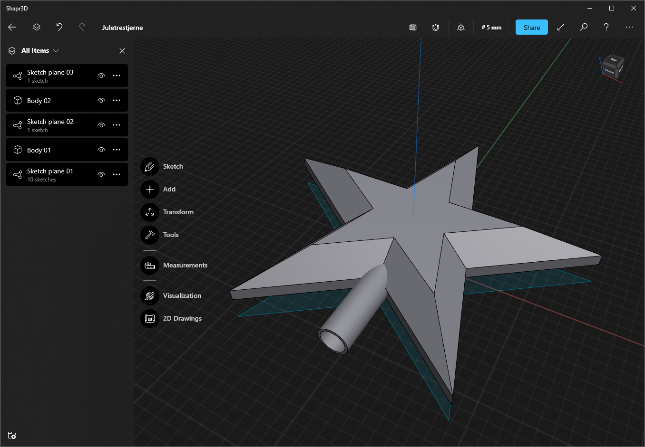This screenshot has height=447, width=645.
Task: Go back using the top-left arrow
Action: [12, 27]
